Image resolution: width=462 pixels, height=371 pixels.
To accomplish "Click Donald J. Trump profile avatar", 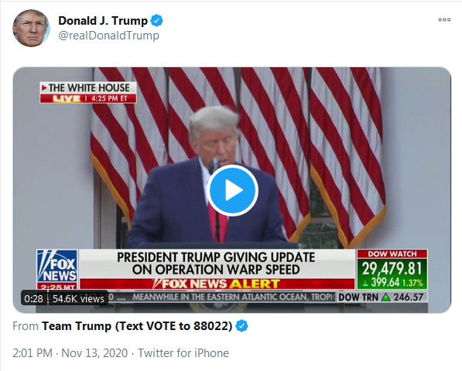I will coord(31,28).
